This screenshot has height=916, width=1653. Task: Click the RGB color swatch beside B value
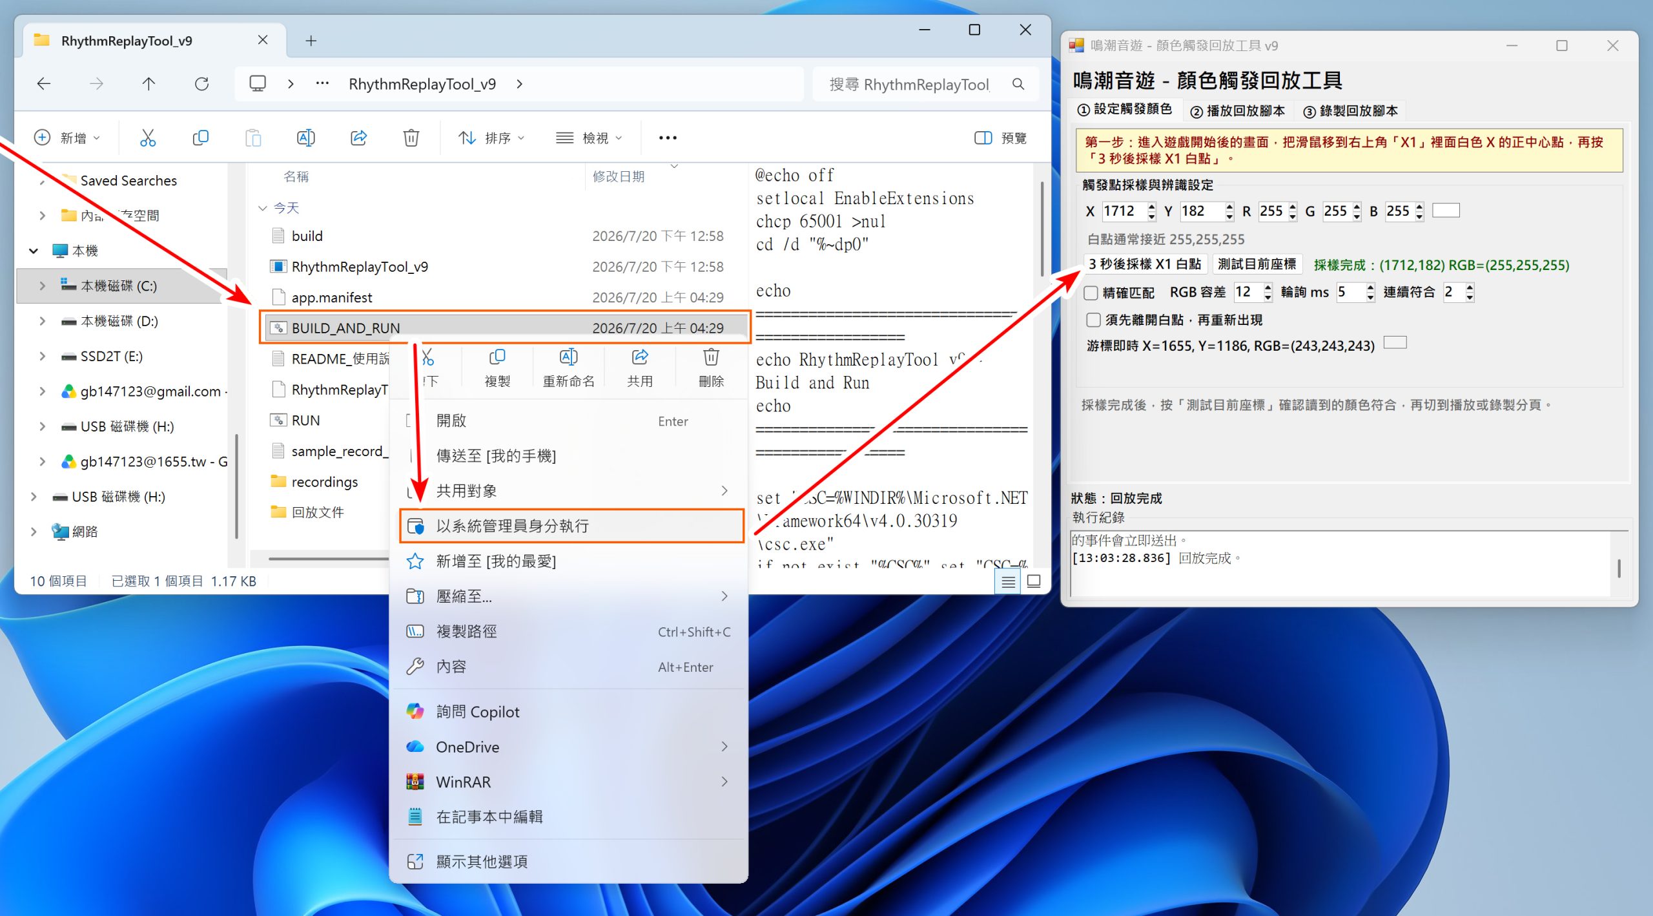coord(1446,210)
